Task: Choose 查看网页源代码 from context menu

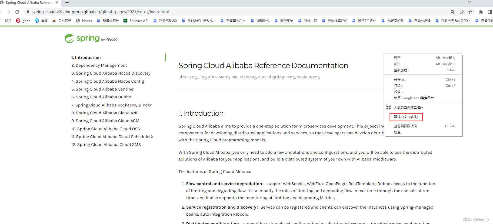Action: (423, 126)
